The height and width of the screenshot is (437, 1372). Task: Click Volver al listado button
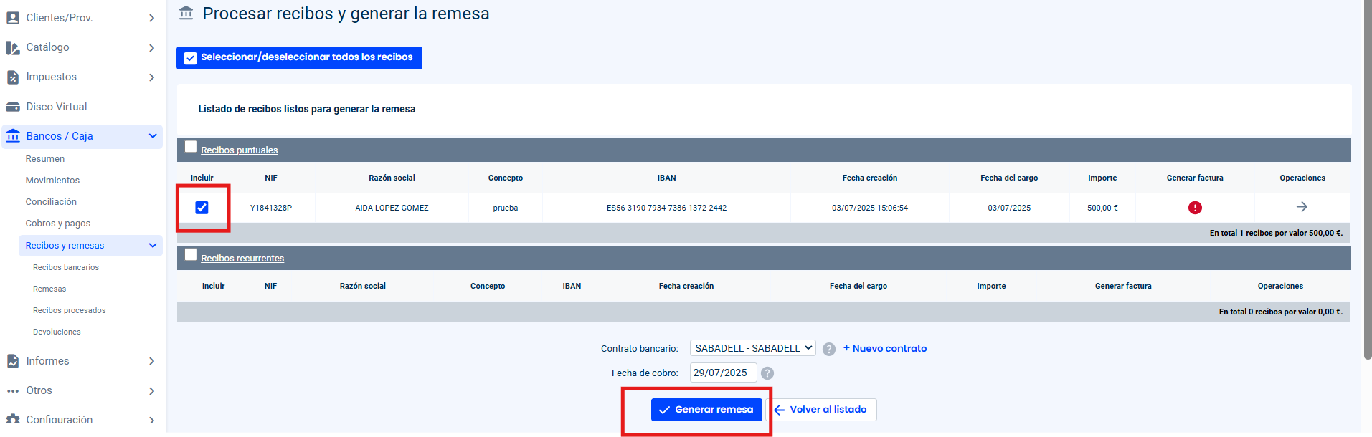(821, 410)
